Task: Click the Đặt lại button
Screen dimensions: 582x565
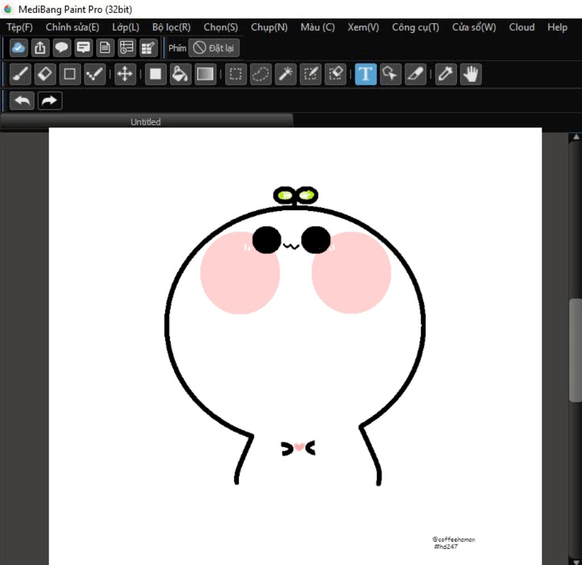Action: pyautogui.click(x=214, y=48)
